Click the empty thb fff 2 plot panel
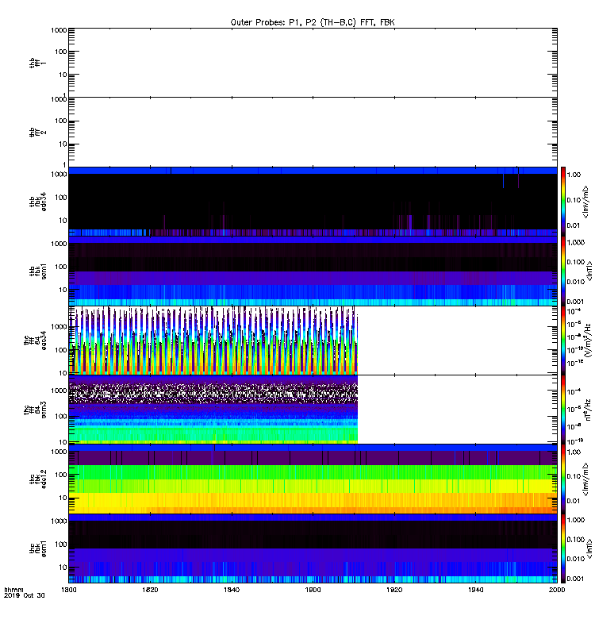The image size is (595, 635). click(313, 132)
